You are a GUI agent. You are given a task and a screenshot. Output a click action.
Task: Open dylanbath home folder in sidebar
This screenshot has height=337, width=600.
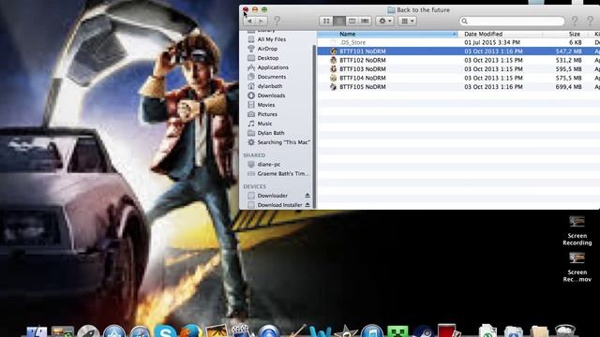click(270, 86)
